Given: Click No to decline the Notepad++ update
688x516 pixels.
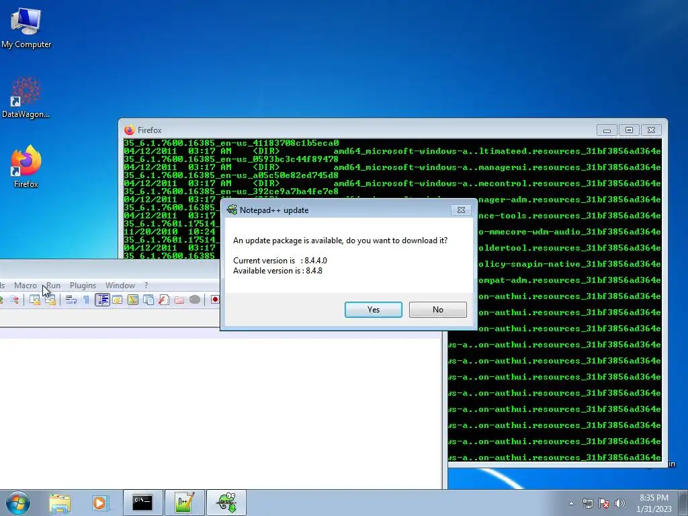Looking at the screenshot, I should pyautogui.click(x=438, y=309).
